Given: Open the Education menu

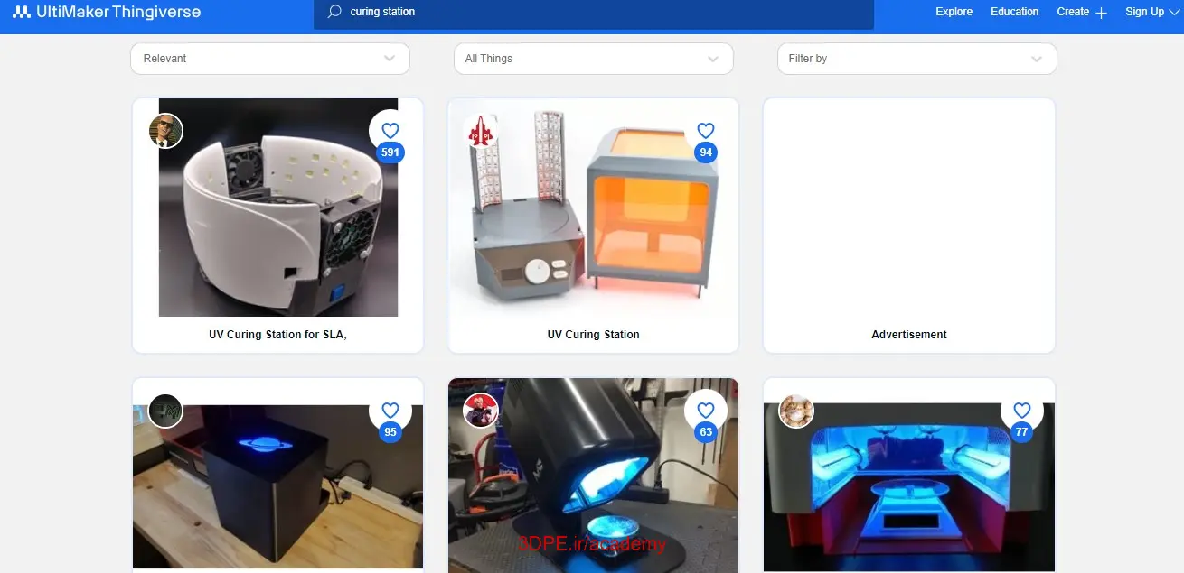Looking at the screenshot, I should point(1014,12).
